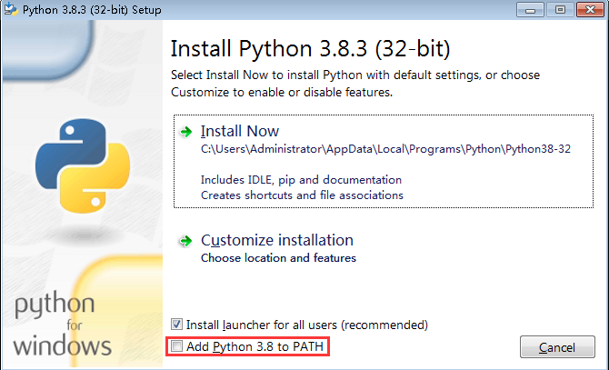Click the green arrow beside Customize installation
Screen dimensions: 609x370
[186, 241]
